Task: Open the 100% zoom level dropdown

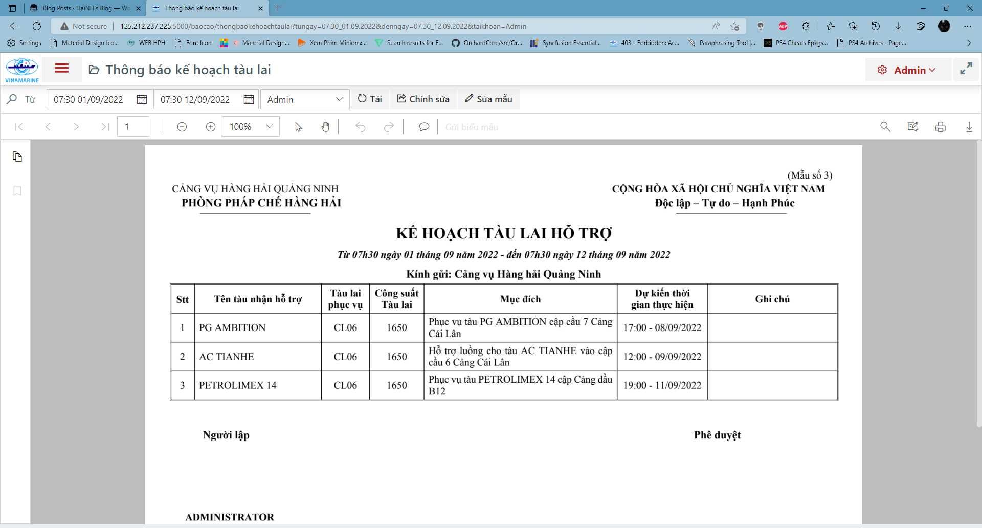Action: coord(251,127)
